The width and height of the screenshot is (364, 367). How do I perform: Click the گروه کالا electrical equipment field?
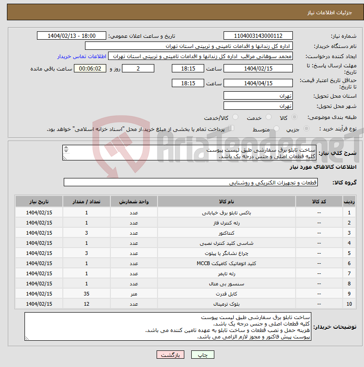(191, 182)
